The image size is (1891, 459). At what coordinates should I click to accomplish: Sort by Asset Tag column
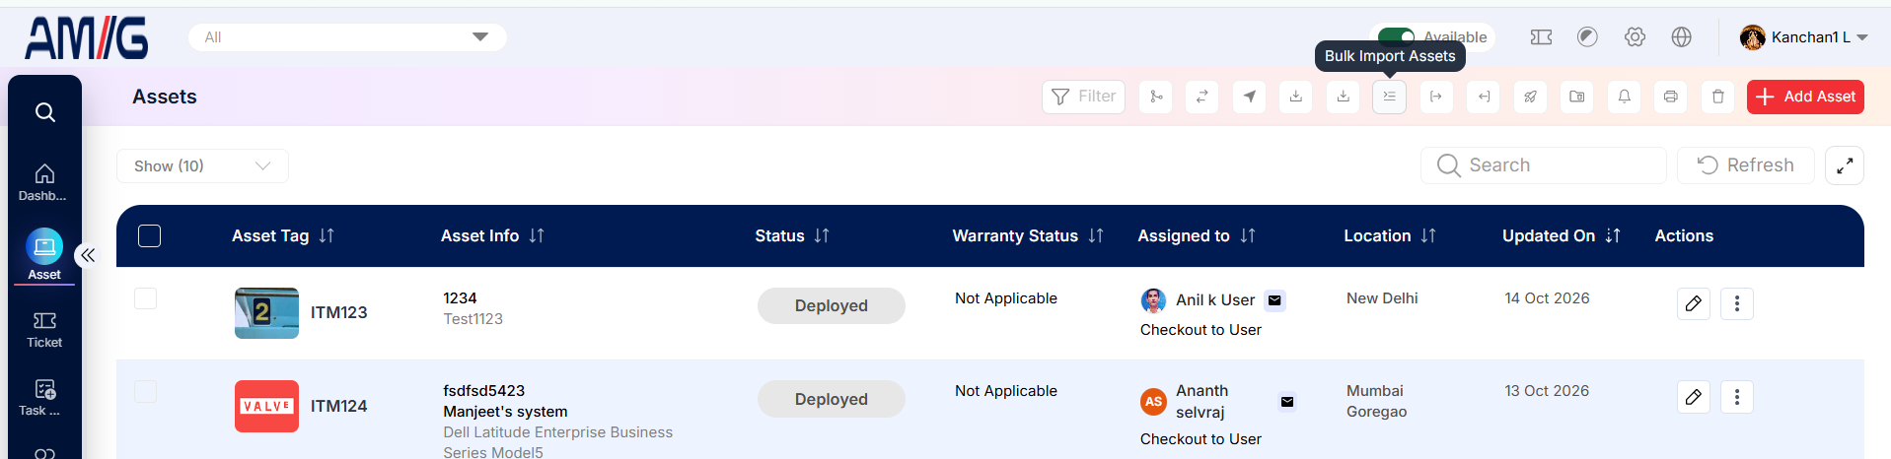click(x=327, y=236)
